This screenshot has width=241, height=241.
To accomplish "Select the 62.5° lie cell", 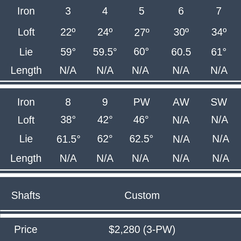I will (141, 139).
